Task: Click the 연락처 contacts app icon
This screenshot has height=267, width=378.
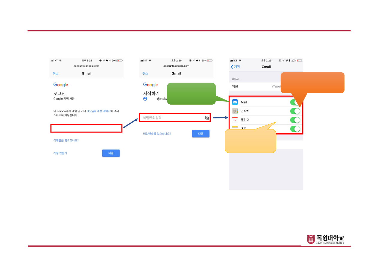Action: click(235, 111)
